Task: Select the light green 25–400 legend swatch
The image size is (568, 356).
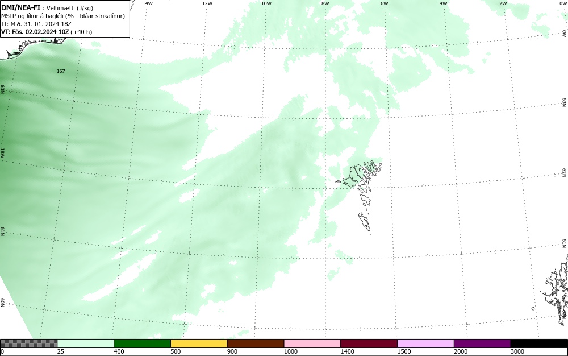Action: (86, 343)
